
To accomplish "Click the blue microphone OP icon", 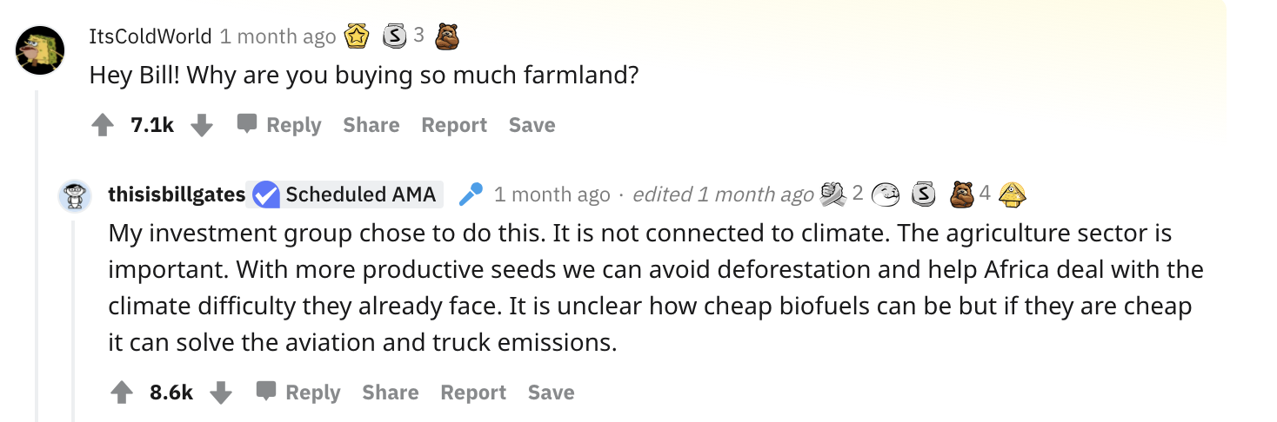I will [471, 195].
